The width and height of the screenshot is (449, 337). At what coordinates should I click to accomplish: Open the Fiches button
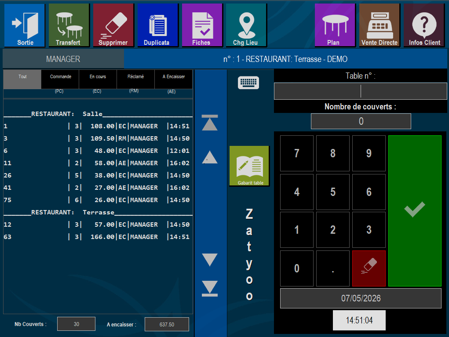click(x=202, y=25)
